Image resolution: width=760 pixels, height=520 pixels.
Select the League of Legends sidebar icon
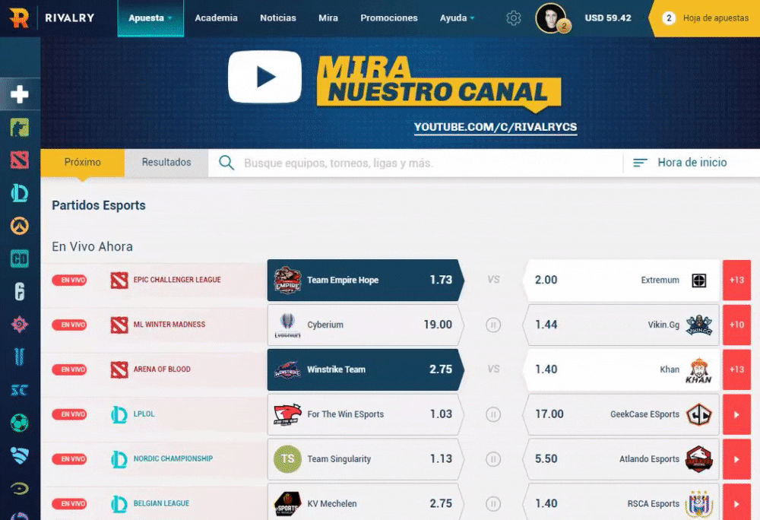click(x=20, y=193)
